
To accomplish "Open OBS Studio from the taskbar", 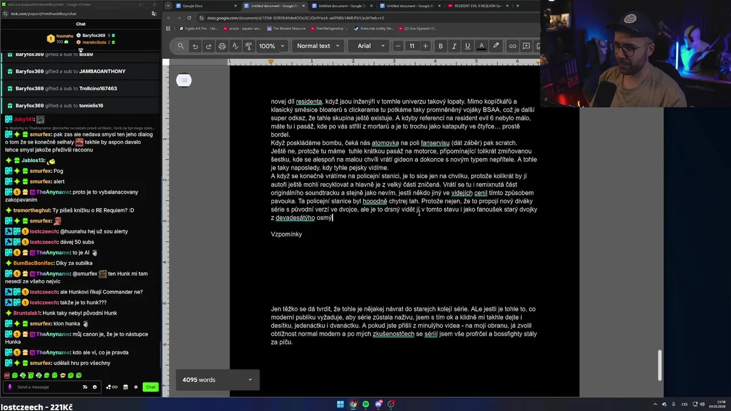I will tap(391, 404).
